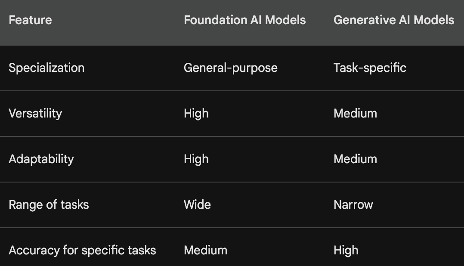The width and height of the screenshot is (464, 266).
Task: Click the Foundation AI Models header
Action: (245, 20)
